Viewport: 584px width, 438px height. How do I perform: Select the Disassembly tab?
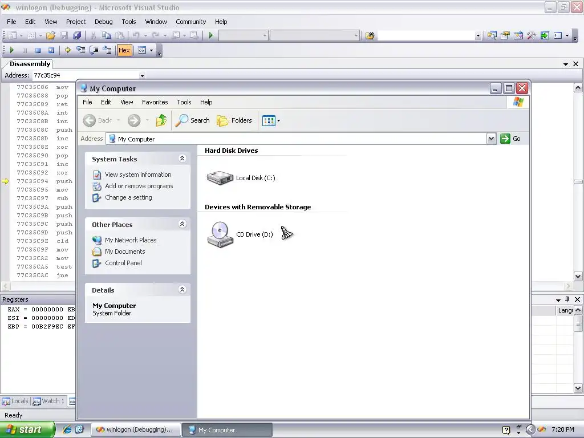point(30,64)
